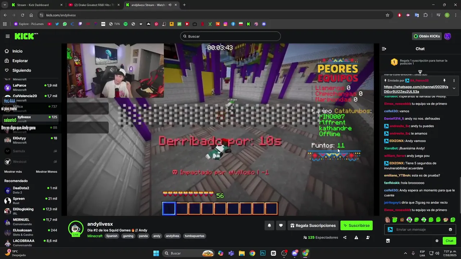Open the Chrome three-dot menu

pos(456,15)
